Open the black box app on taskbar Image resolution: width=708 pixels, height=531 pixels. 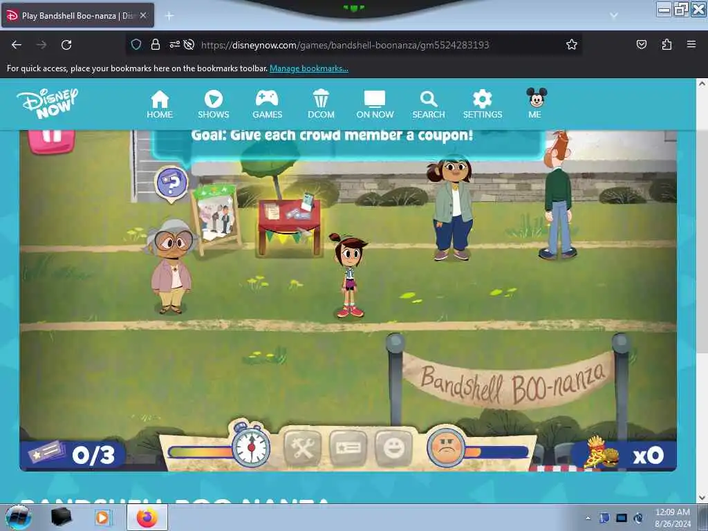pos(61,517)
